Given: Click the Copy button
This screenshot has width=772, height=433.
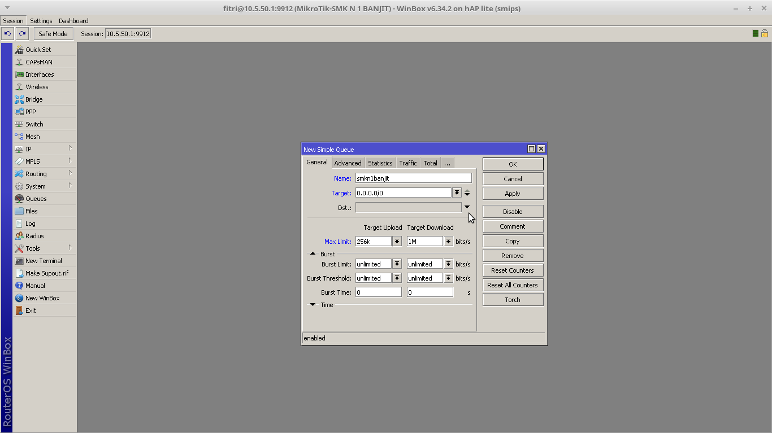Looking at the screenshot, I should coord(513,241).
